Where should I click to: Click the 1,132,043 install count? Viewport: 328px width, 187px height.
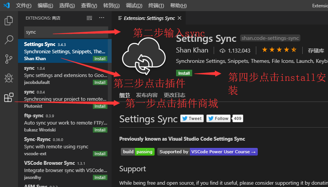pos(235,51)
